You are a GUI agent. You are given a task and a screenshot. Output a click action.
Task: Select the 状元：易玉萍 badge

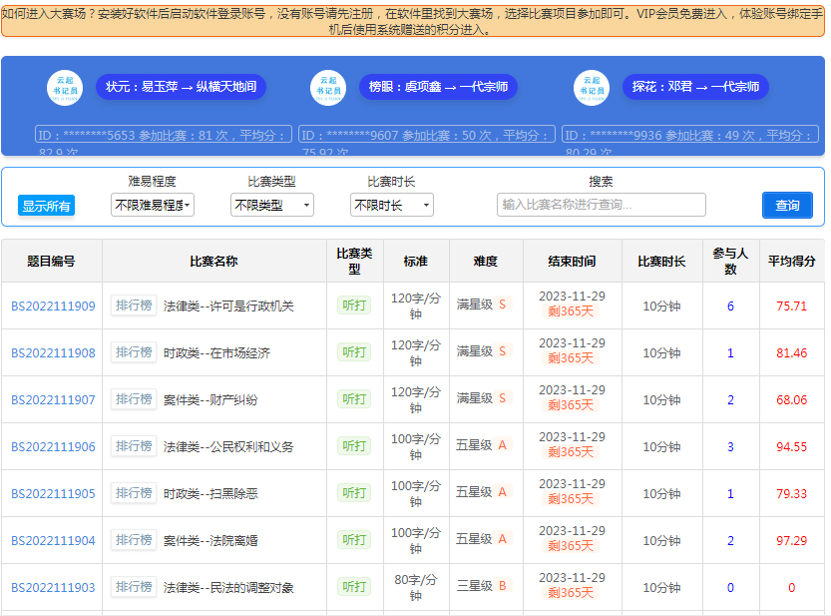181,87
